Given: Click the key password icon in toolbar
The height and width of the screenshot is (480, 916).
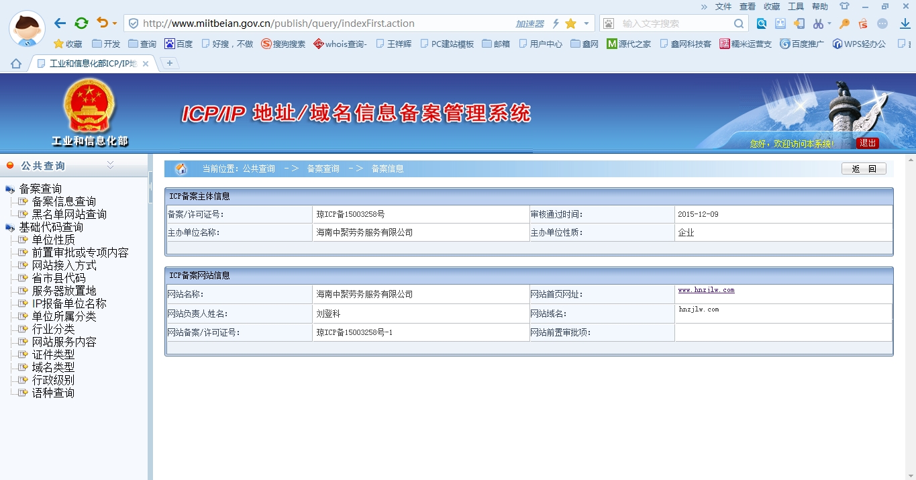Looking at the screenshot, I should pos(844,23).
